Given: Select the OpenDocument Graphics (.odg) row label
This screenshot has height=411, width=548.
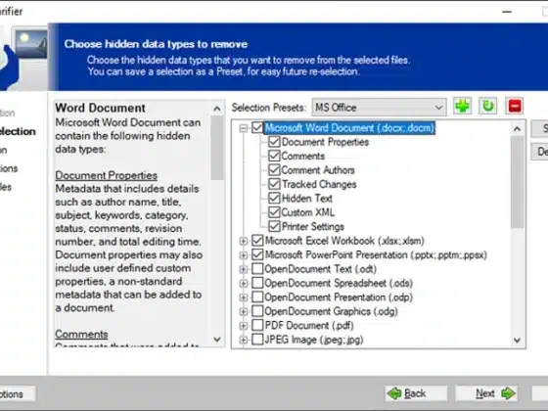Looking at the screenshot, I should [331, 311].
